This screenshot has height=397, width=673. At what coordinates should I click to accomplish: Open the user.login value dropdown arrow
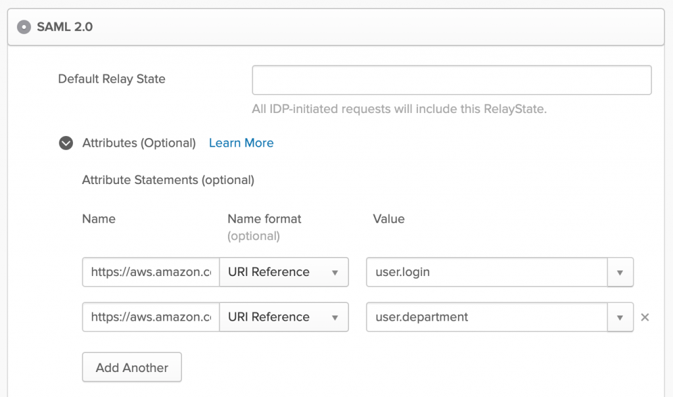(x=620, y=271)
